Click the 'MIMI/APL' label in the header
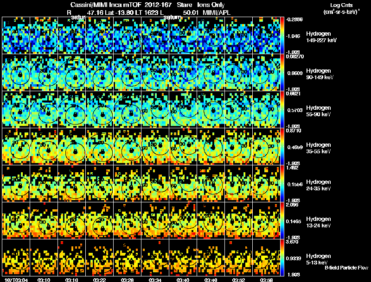Screen dimensions: 371x282 [217, 13]
